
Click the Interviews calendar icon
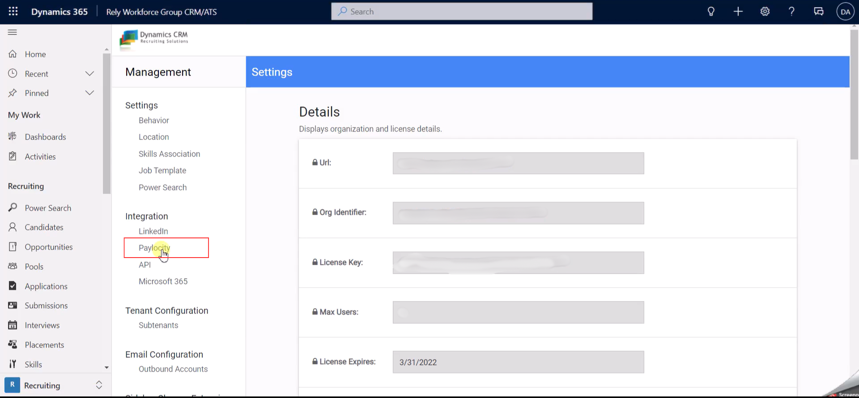(13, 325)
